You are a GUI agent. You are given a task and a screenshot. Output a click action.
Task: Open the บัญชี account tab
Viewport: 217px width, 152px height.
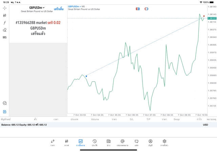pyautogui.click(x=151, y=143)
